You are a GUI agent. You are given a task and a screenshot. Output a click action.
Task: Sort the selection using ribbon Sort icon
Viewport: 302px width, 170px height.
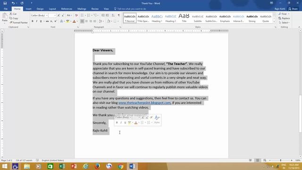tap(113, 16)
